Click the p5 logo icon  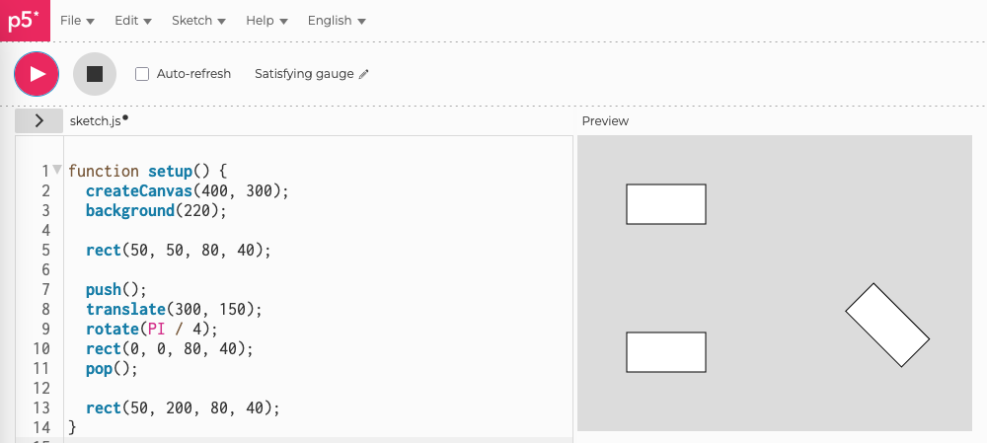[25, 21]
